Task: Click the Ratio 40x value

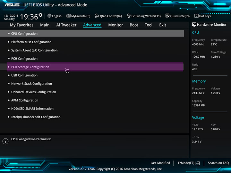Action: (x=194, y=69)
